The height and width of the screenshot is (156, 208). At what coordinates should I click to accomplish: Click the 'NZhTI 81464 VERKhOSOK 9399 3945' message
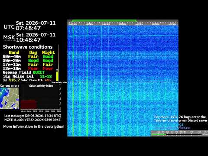point(32,120)
